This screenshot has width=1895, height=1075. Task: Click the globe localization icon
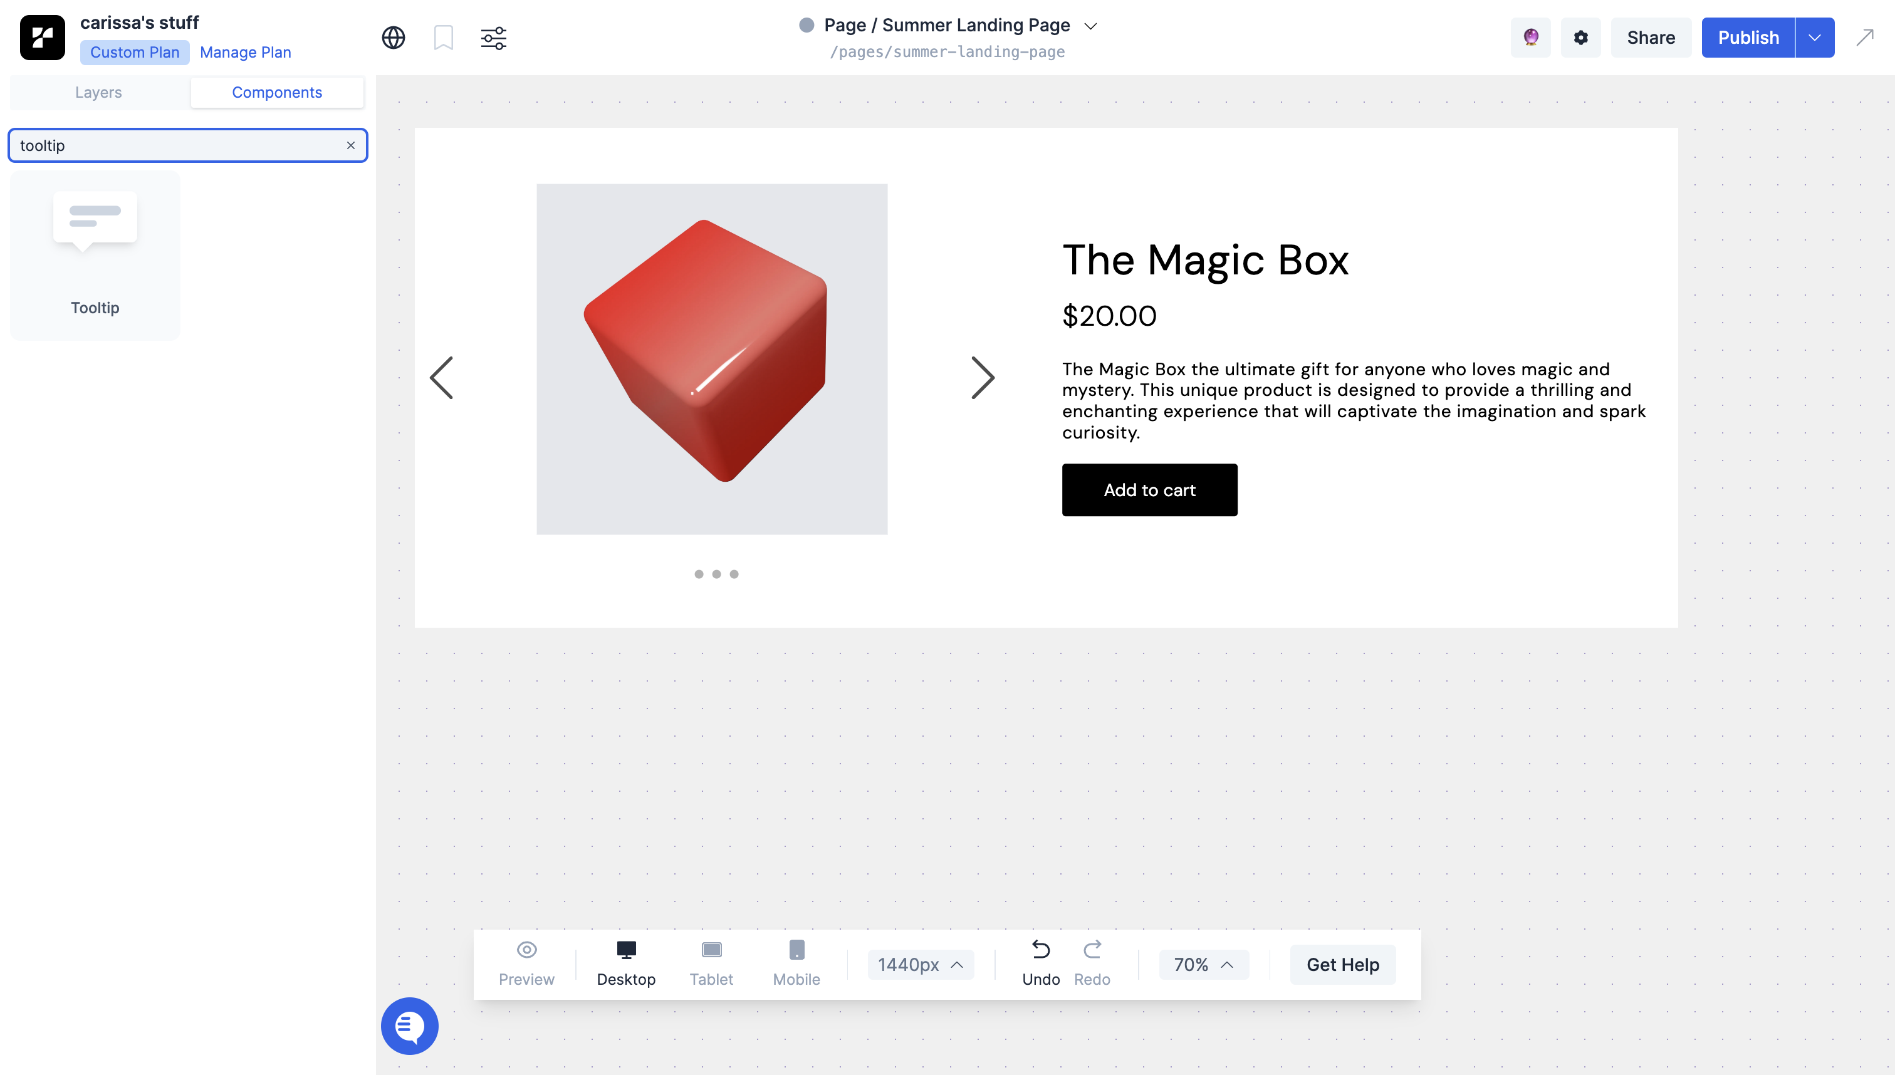[393, 38]
